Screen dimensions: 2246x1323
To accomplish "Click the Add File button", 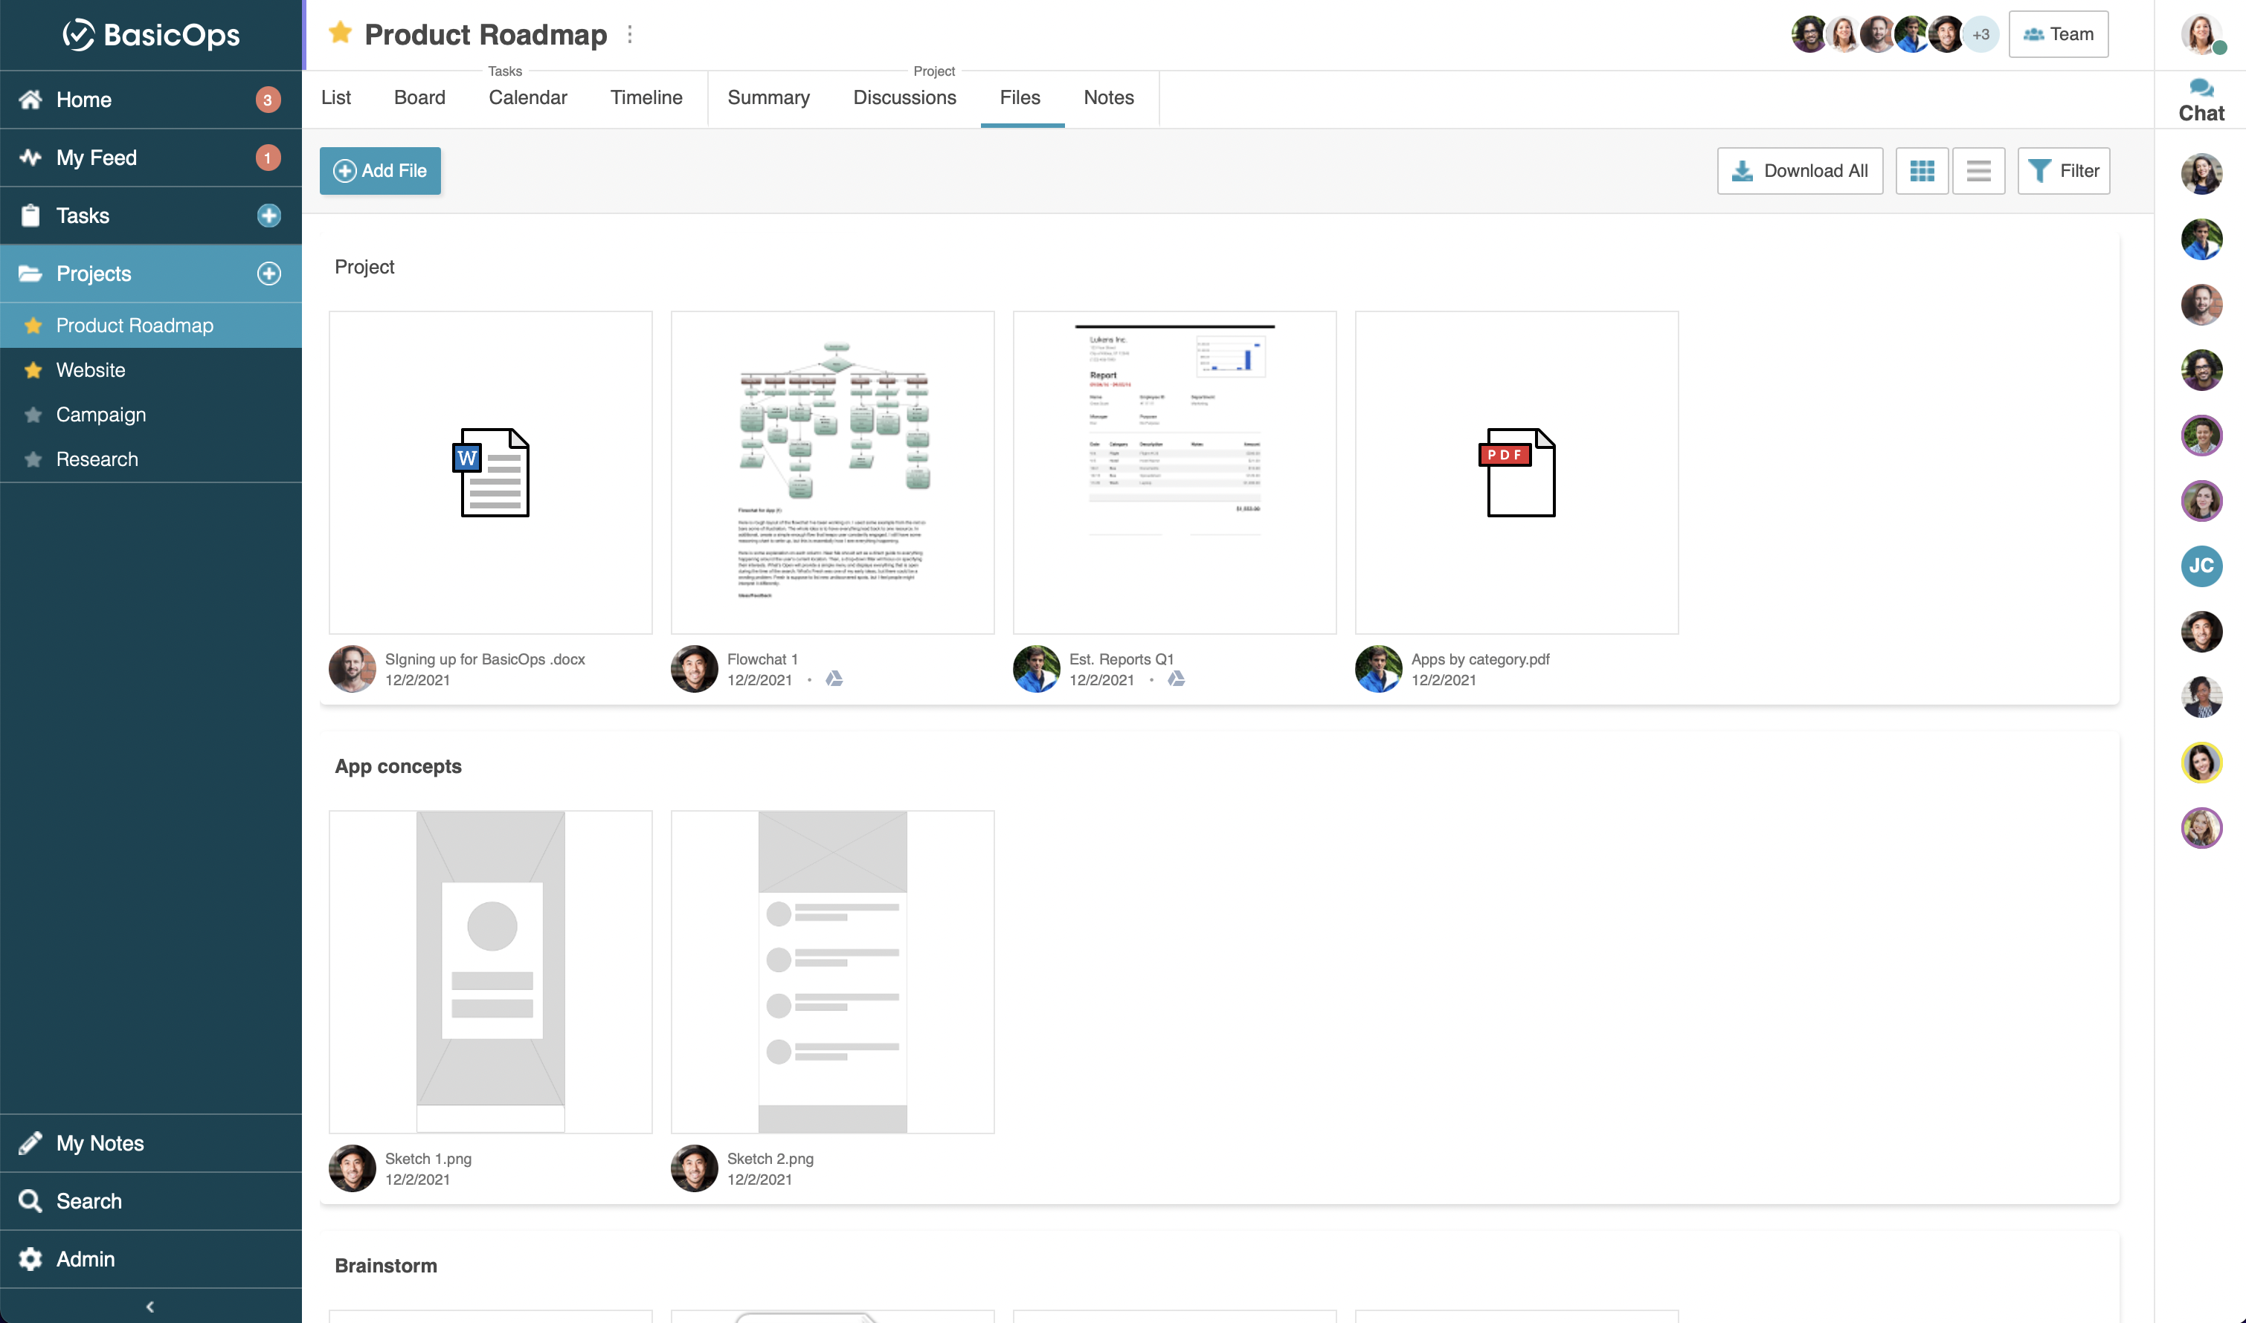I will 379,170.
